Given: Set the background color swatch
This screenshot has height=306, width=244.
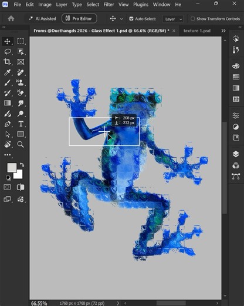Looking at the screenshot, I should [19, 175].
